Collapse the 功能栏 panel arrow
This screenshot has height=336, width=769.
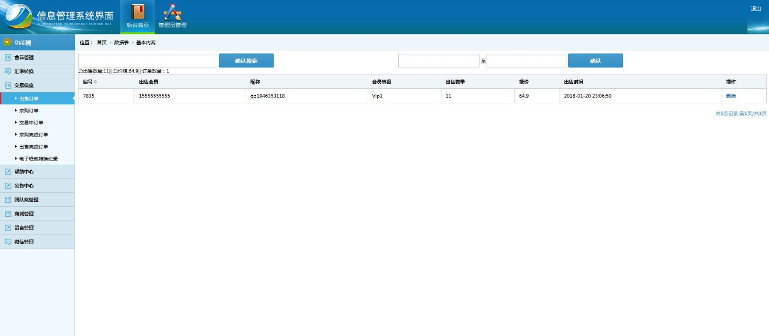tap(7, 43)
